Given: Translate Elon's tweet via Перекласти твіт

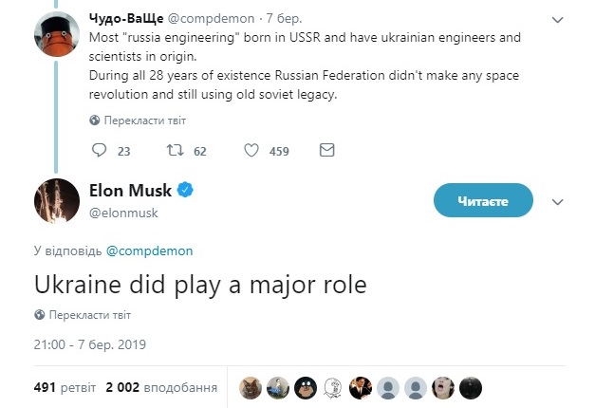Looking at the screenshot, I should [x=89, y=314].
